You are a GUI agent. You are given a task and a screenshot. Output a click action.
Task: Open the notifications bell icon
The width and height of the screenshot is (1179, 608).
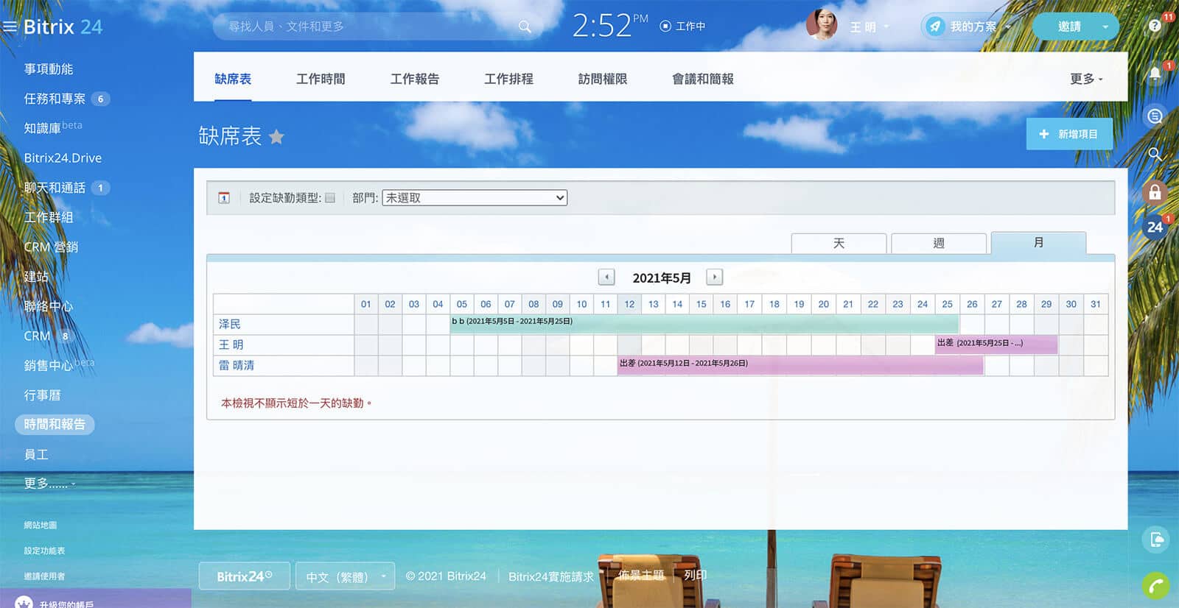click(x=1155, y=74)
